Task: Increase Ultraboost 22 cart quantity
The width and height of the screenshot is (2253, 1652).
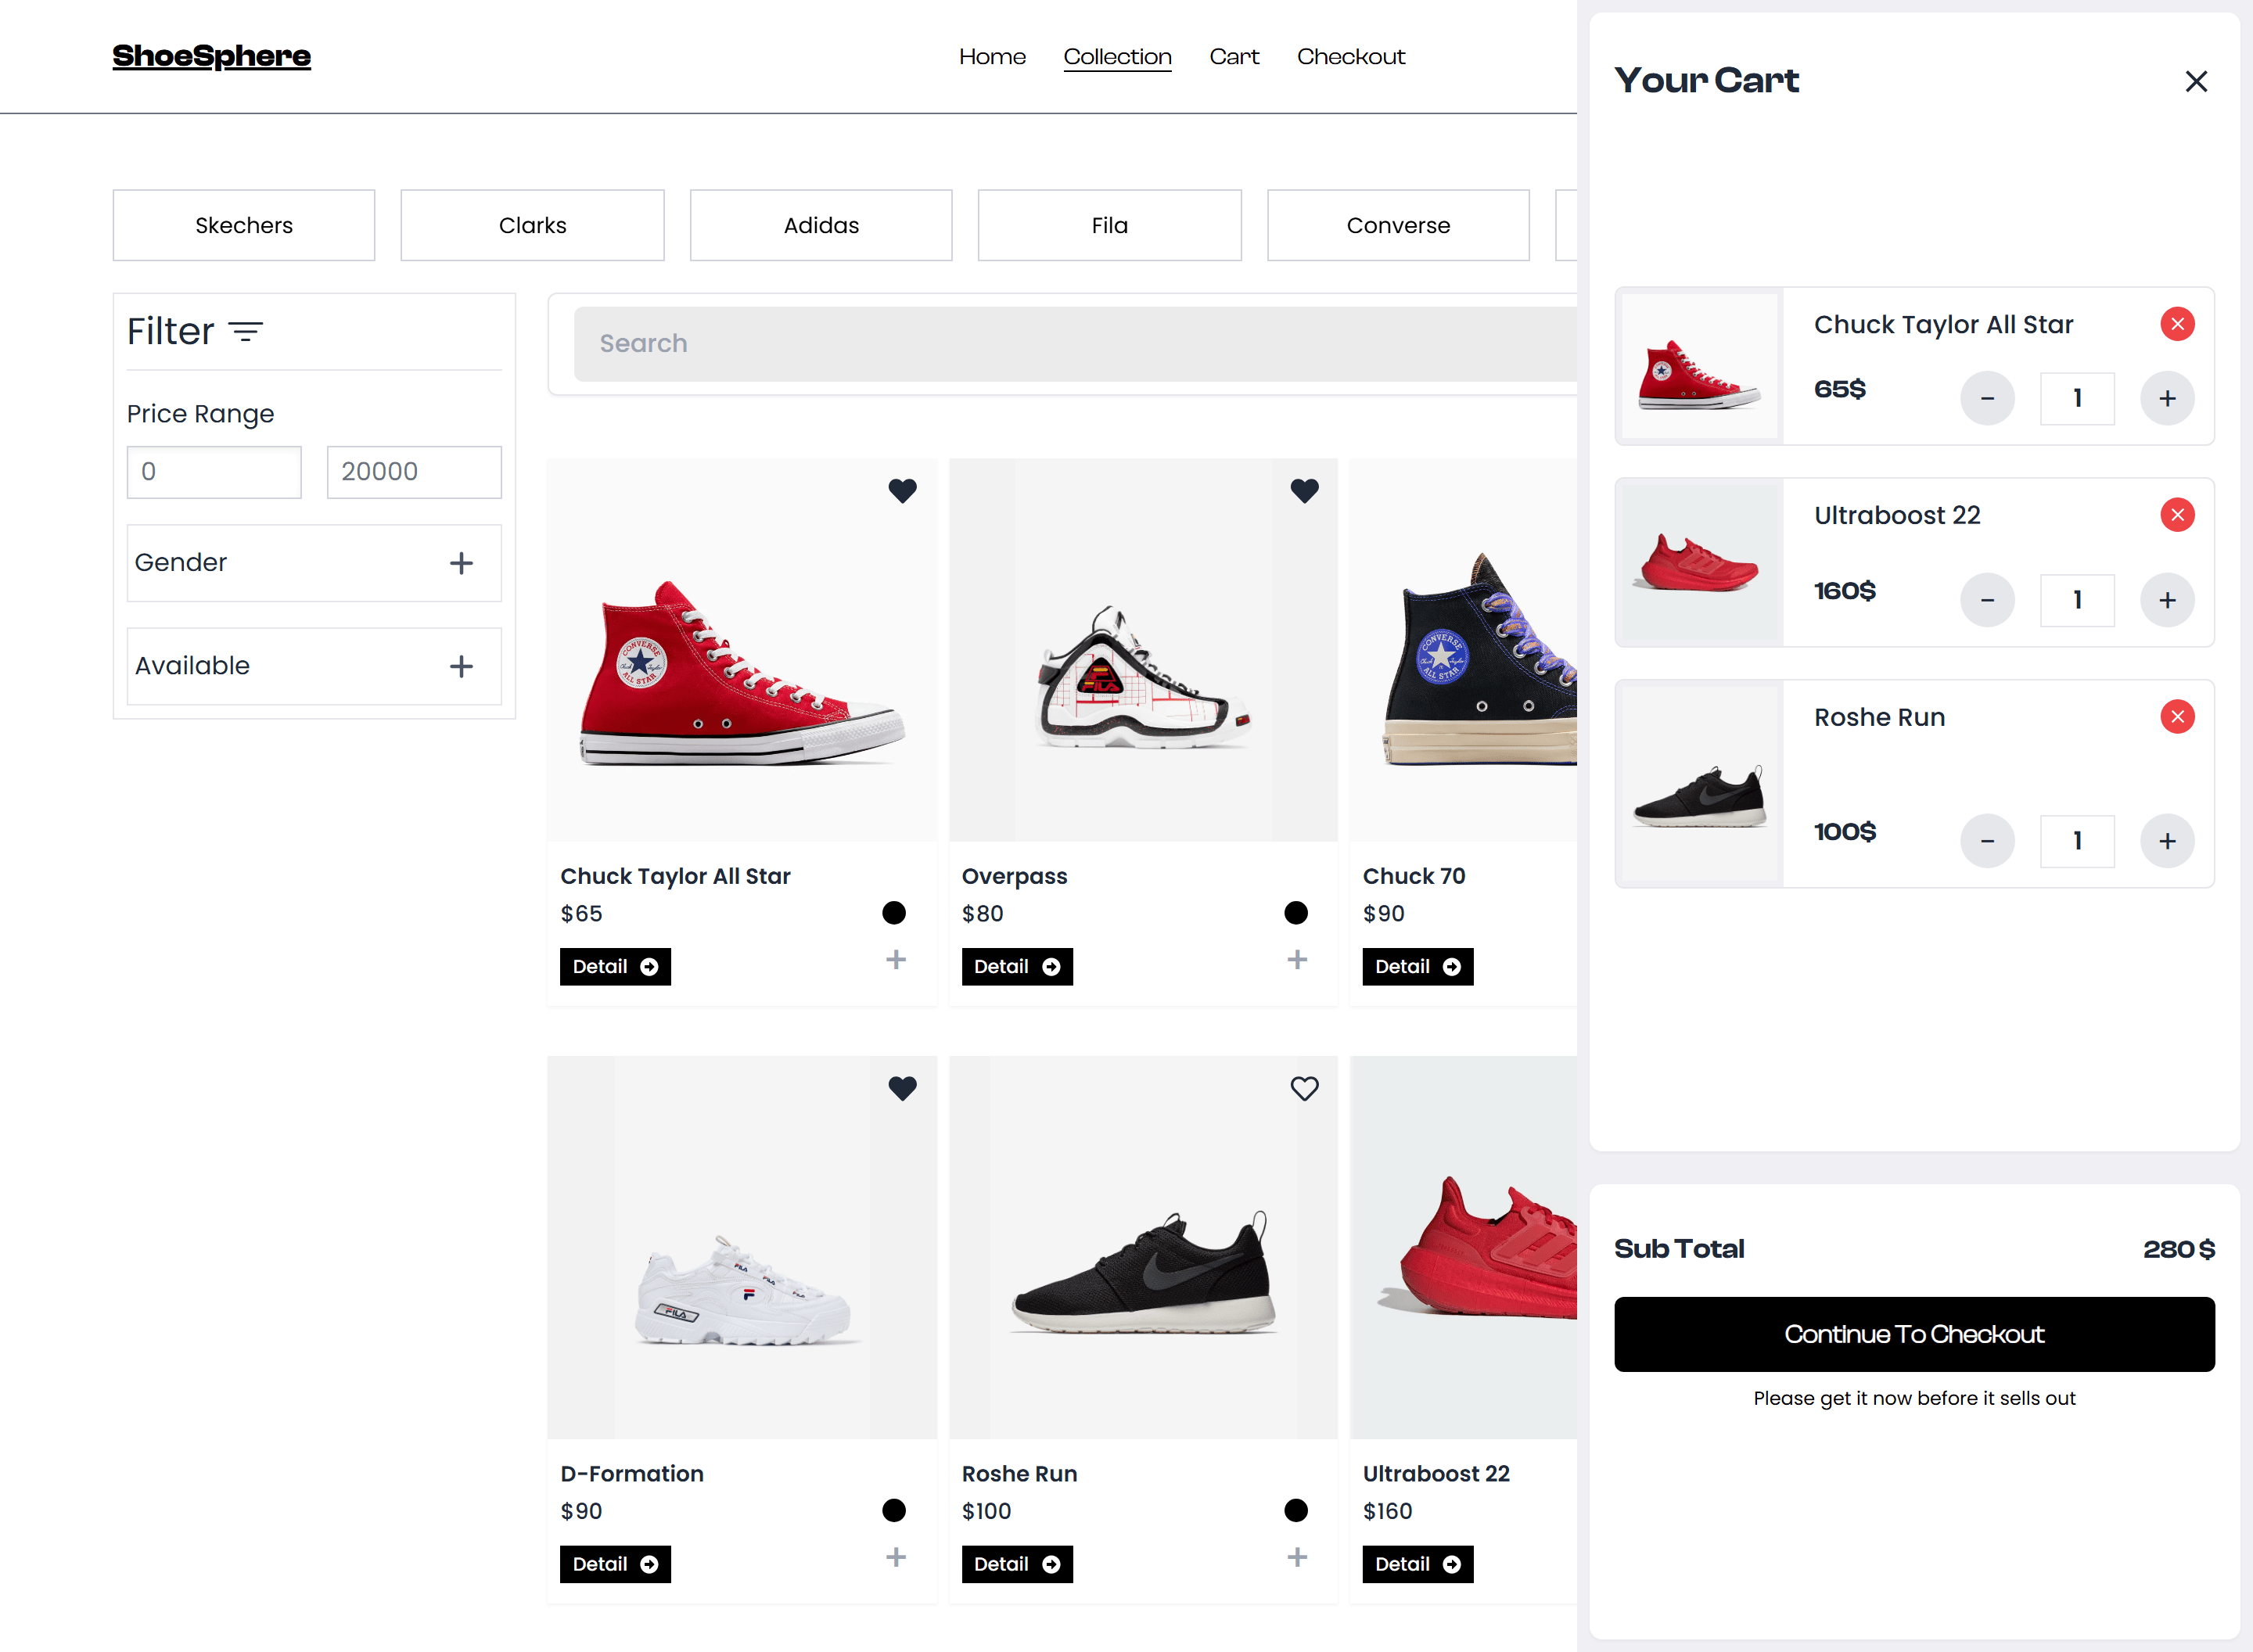Action: coord(2167,600)
